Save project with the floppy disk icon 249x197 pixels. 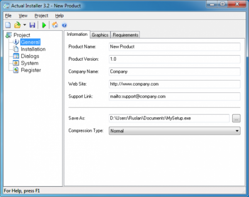(x=32, y=25)
